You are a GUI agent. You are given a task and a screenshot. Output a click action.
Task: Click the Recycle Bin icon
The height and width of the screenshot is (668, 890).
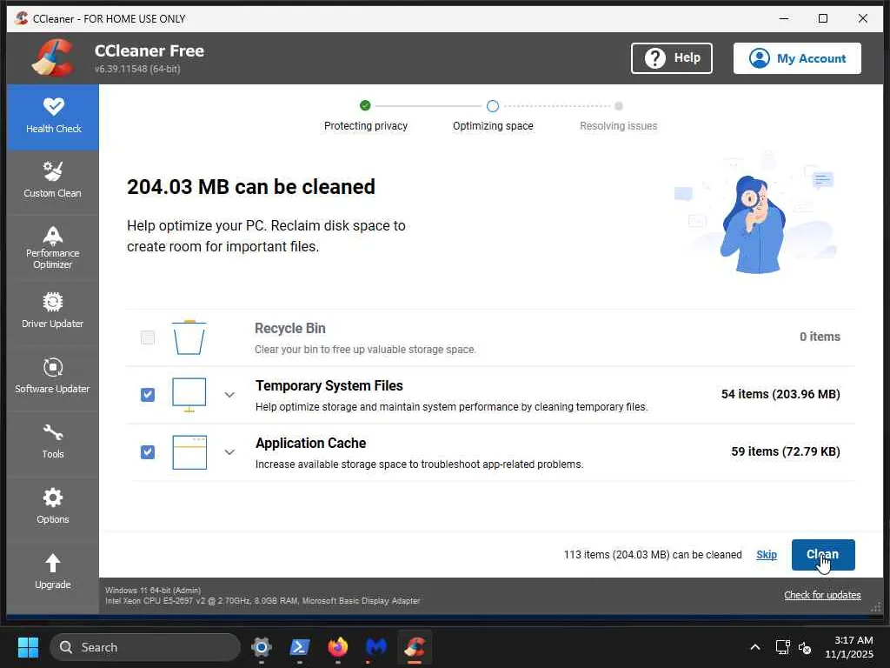pos(189,337)
